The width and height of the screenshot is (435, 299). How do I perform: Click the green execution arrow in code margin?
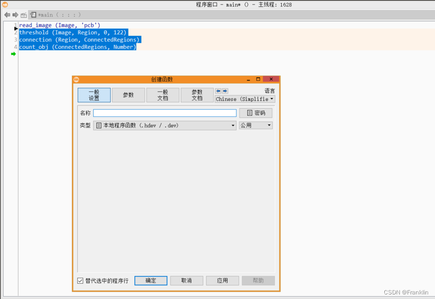tap(13, 54)
